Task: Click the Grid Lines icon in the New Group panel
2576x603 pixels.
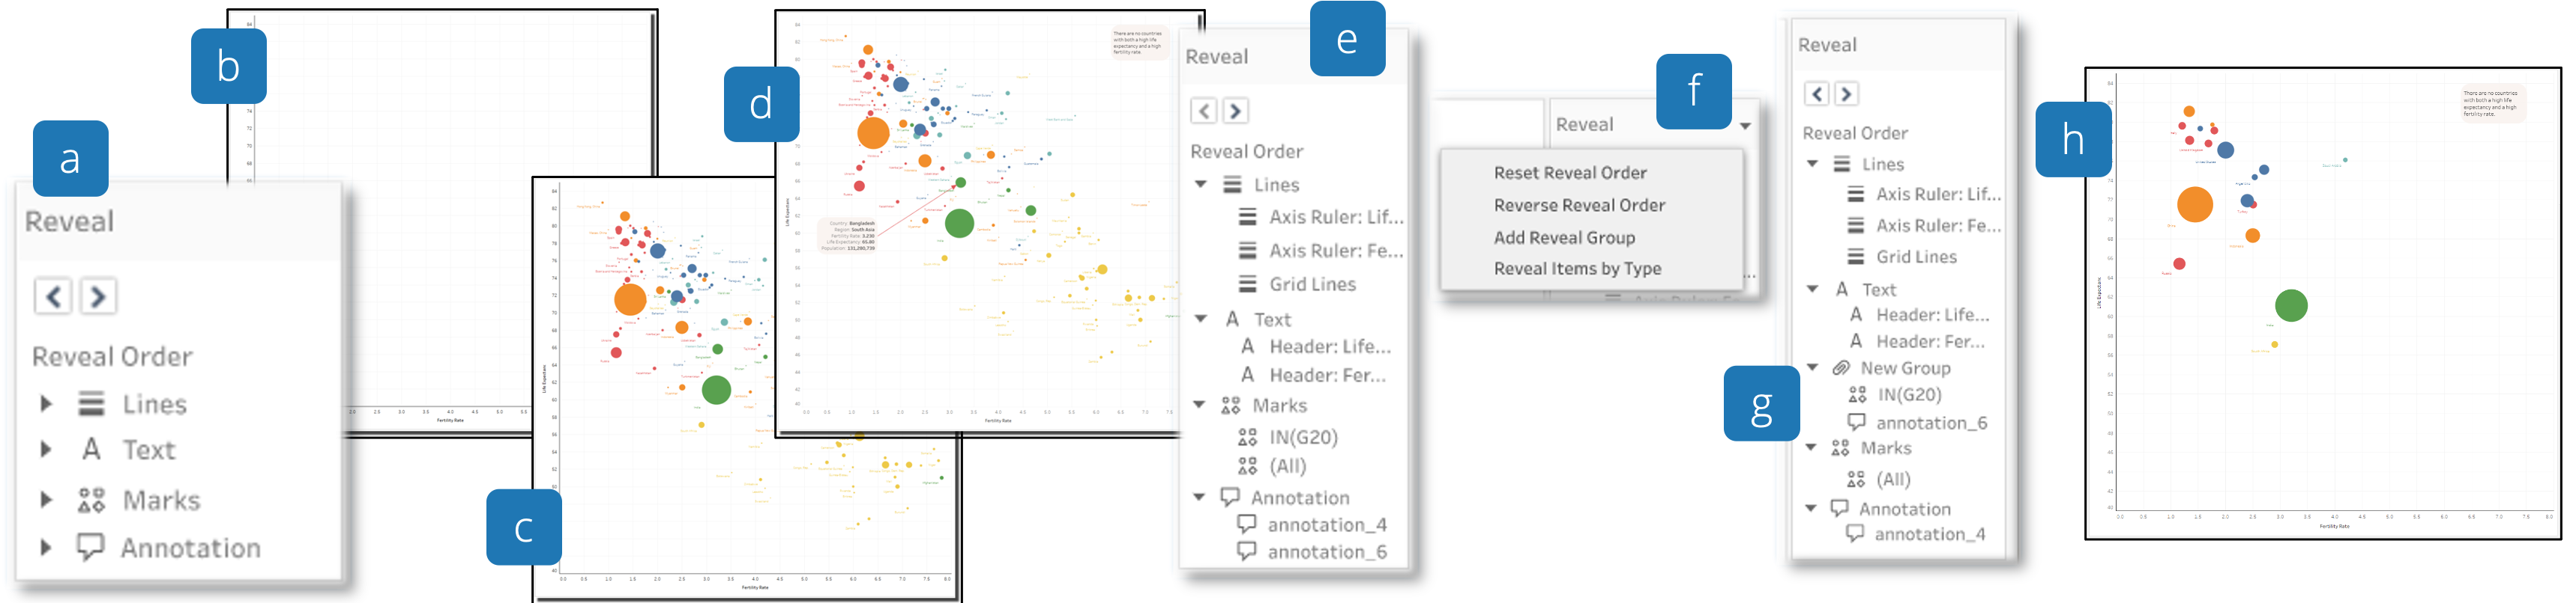Action: tap(1856, 257)
